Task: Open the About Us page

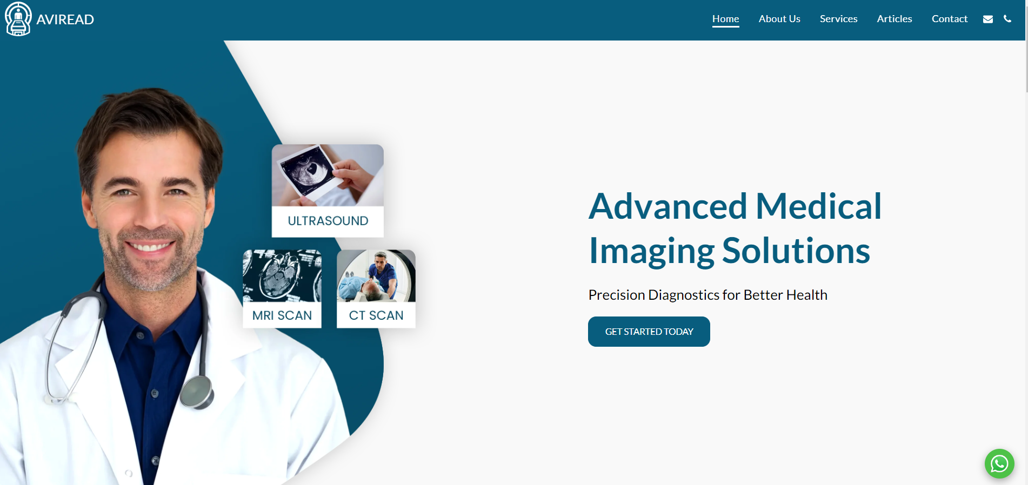Action: pos(779,19)
